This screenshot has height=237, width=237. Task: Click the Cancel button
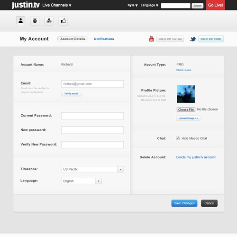pos(209,203)
